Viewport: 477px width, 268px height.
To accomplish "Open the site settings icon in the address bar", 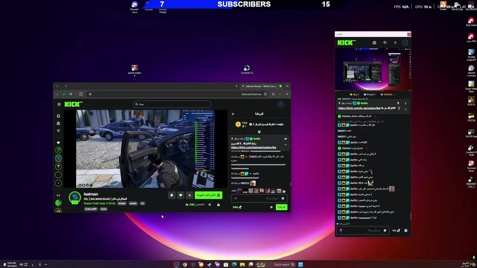I will point(265,94).
